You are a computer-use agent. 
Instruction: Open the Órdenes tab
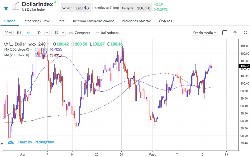click(x=165, y=21)
